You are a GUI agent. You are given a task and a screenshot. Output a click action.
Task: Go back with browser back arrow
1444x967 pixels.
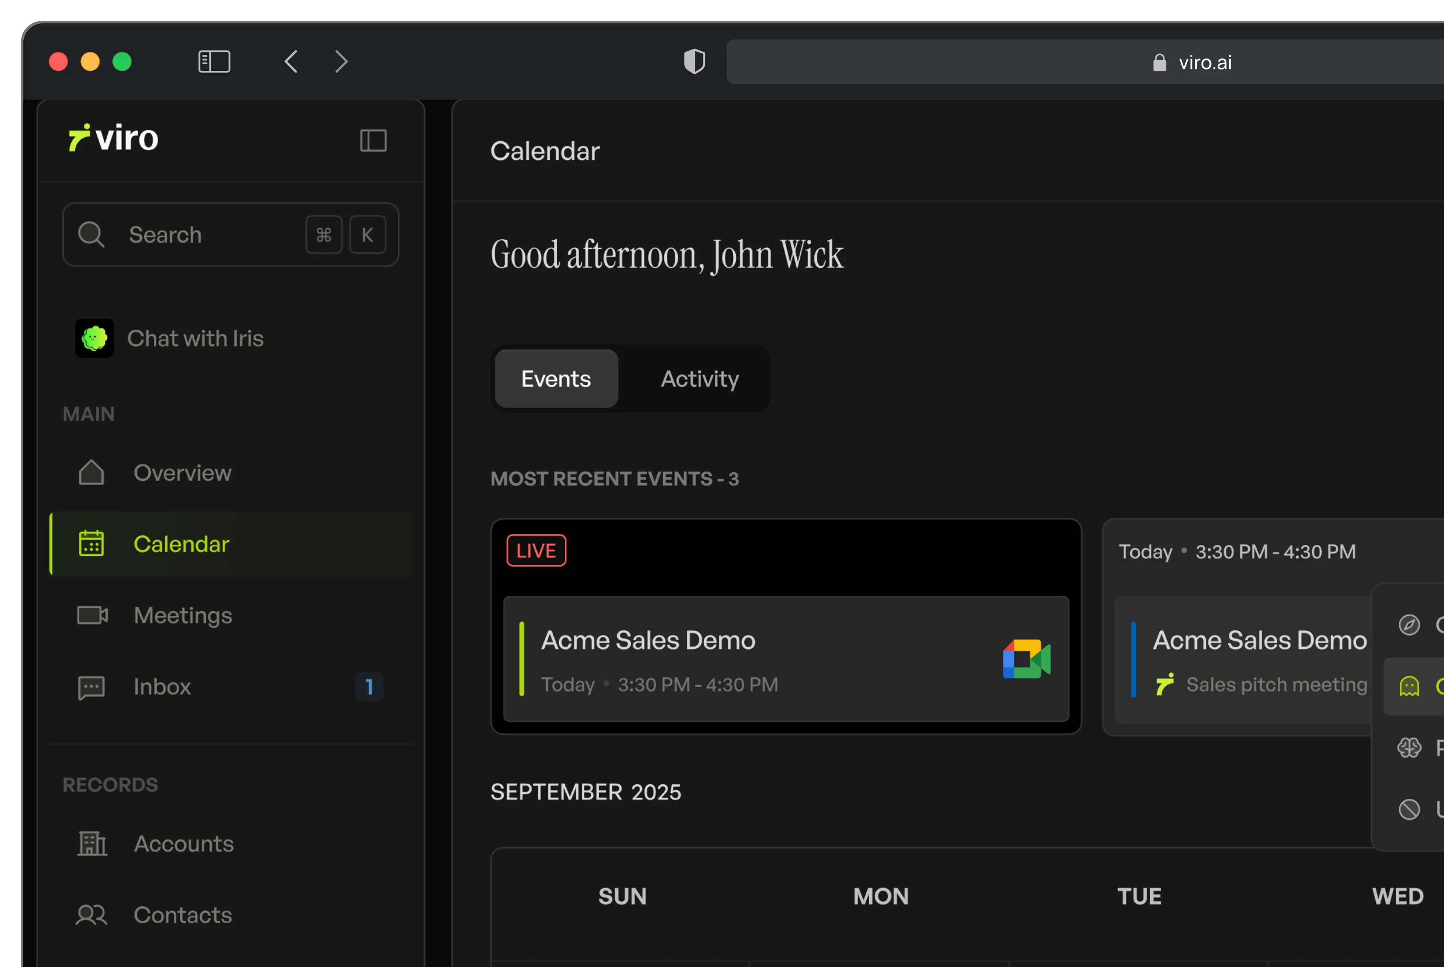[291, 62]
